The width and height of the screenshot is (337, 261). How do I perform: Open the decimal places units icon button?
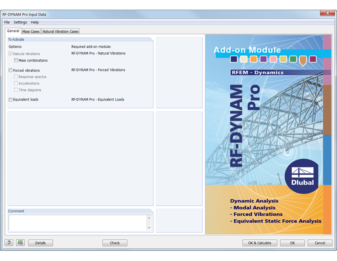click(x=20, y=243)
